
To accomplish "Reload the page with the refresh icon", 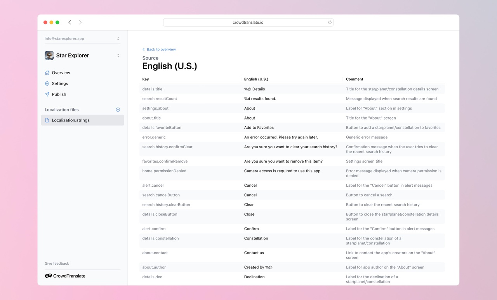I will (330, 22).
